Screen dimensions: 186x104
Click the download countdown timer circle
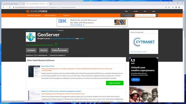(x=57, y=45)
